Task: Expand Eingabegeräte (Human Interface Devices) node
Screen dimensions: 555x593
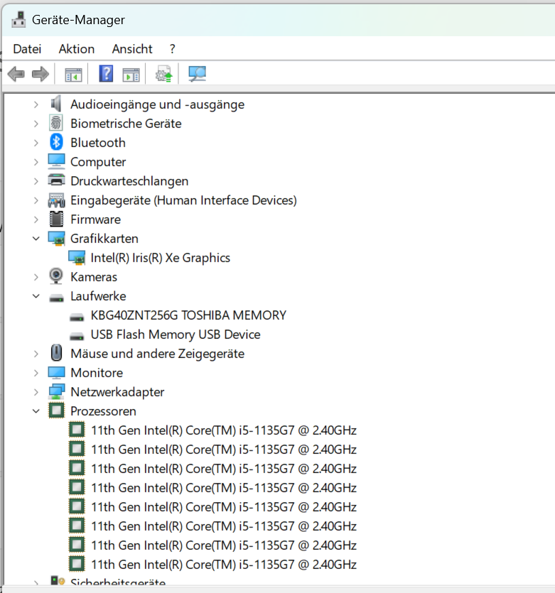Action: 36,200
